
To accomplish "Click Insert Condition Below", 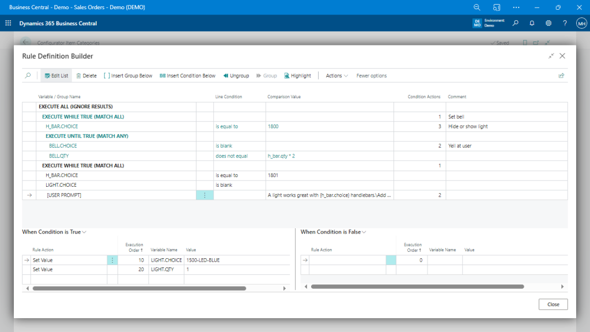I will pos(187,76).
